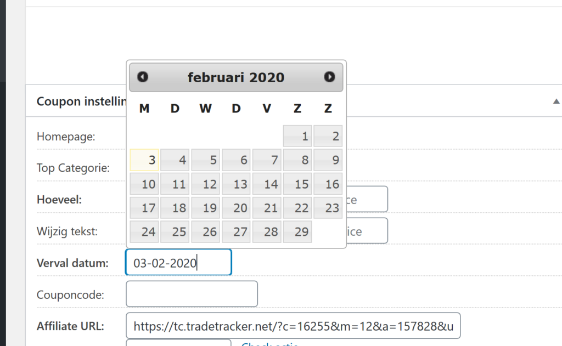
Task: Select date 22 in the datepicker
Action: (297, 208)
